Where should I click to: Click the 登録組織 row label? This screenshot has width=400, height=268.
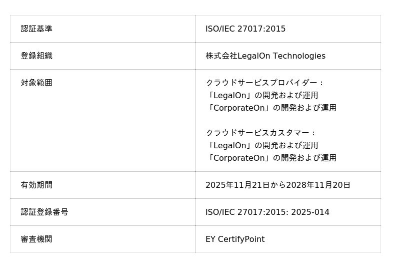tap(36, 56)
